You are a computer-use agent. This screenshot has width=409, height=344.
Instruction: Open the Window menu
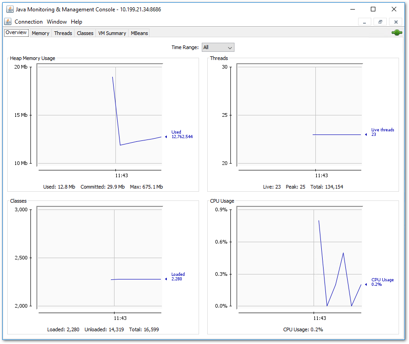(57, 22)
